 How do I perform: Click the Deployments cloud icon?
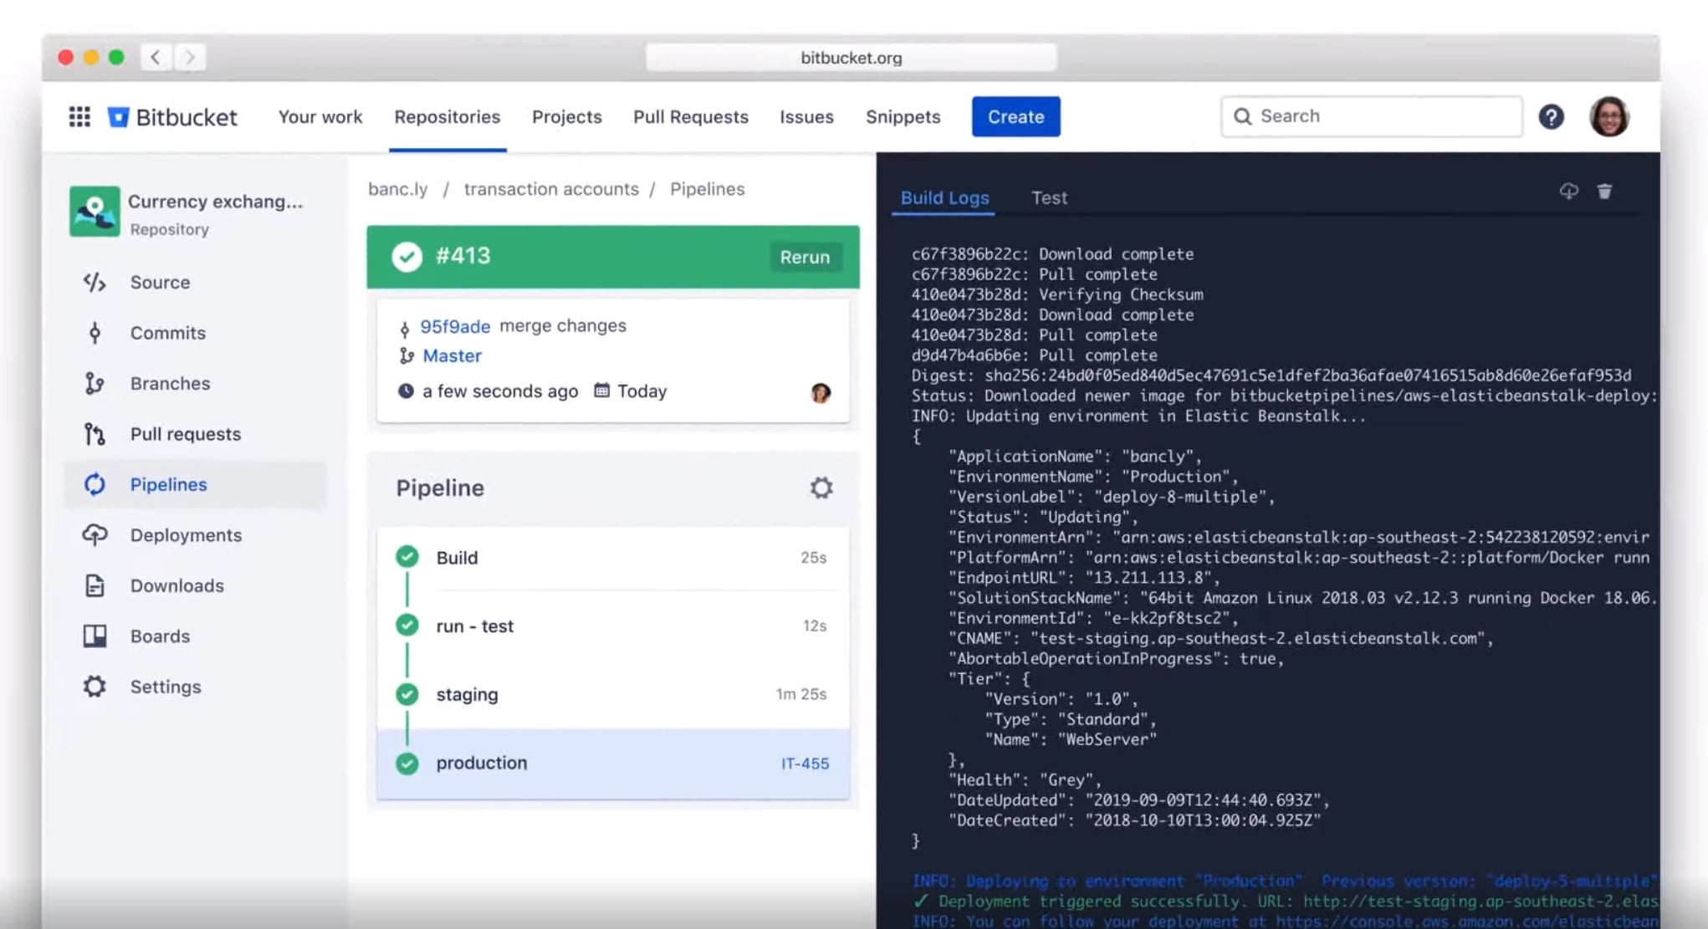click(95, 535)
